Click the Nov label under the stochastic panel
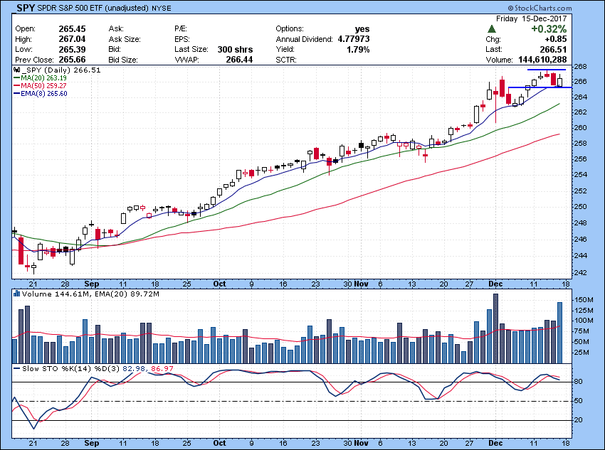The image size is (605, 450). tap(361, 443)
